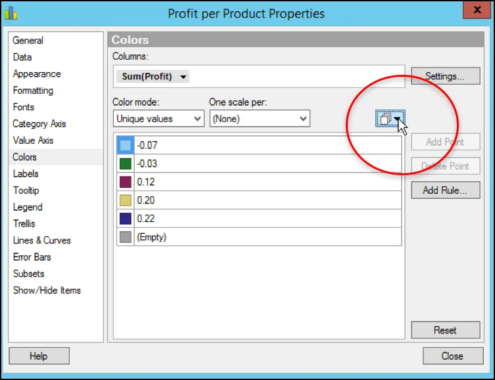Open Help for this dialog
The width and height of the screenshot is (495, 380).
(39, 356)
